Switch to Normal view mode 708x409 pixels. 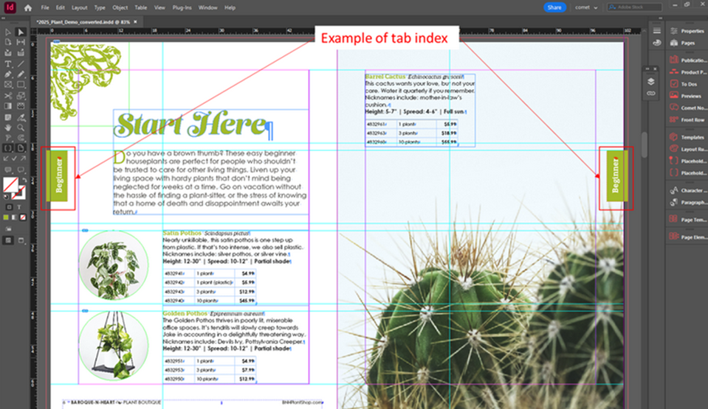[8, 240]
